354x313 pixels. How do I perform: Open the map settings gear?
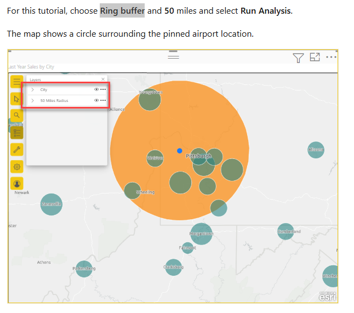(x=16, y=167)
